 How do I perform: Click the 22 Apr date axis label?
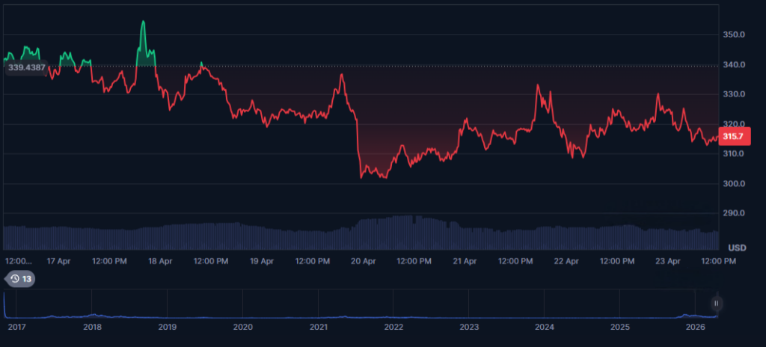(x=566, y=262)
